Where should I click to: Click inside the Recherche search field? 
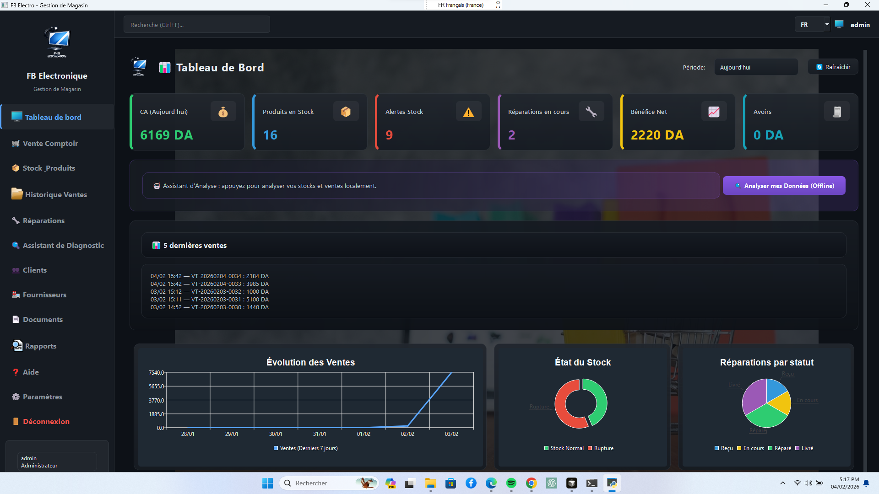click(x=196, y=24)
